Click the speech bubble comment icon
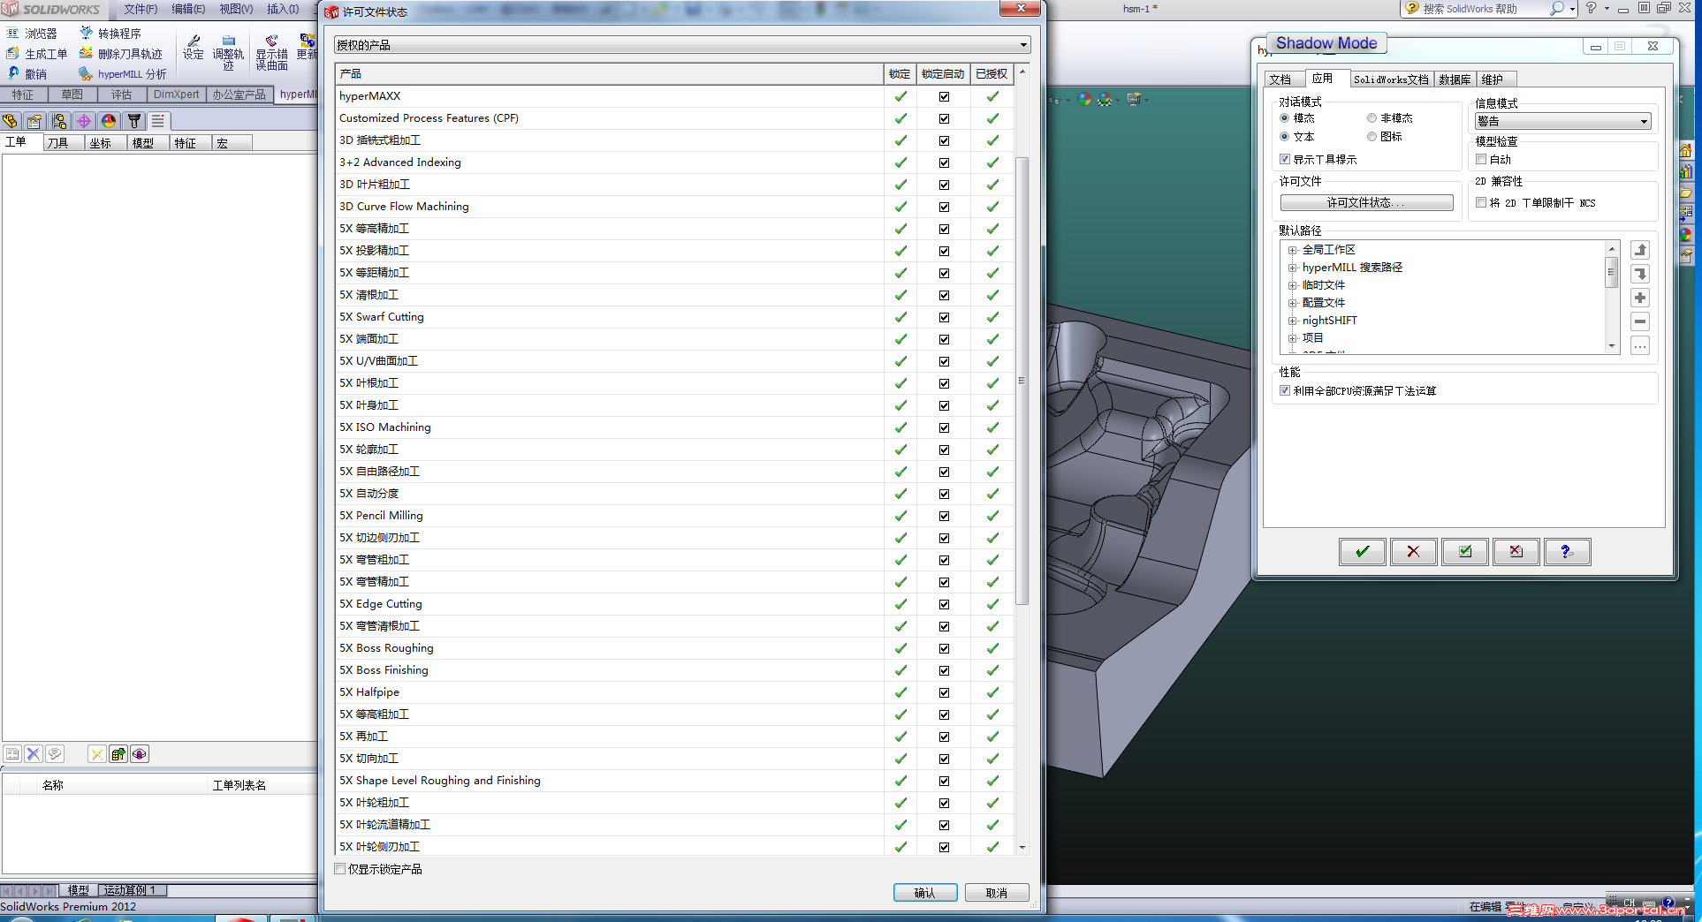 point(55,753)
